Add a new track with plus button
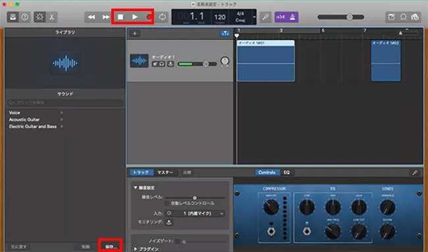The height and width of the screenshot is (252, 428). [135, 34]
